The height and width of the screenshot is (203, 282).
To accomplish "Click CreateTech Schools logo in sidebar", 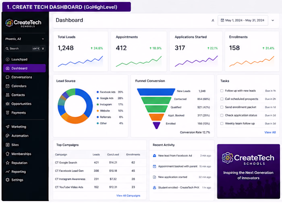I will (23, 23).
